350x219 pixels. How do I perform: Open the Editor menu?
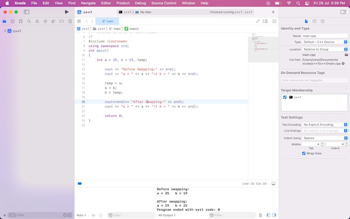106,3
